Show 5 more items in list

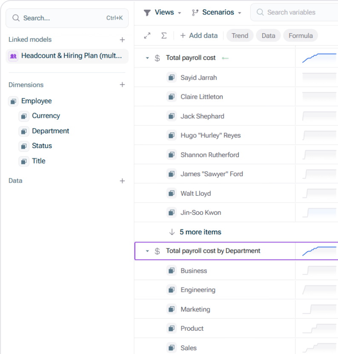(x=200, y=232)
